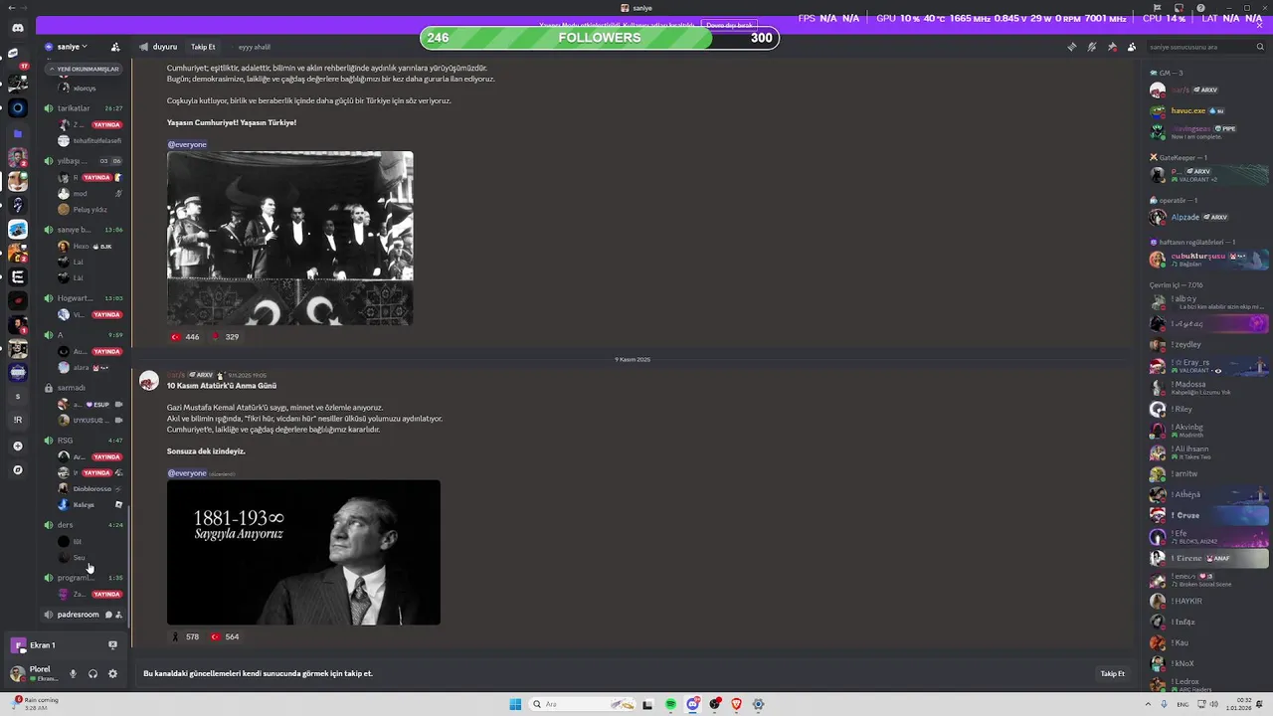Open the :R server icon
Image resolution: width=1273 pixels, height=716 pixels.
pos(17,421)
